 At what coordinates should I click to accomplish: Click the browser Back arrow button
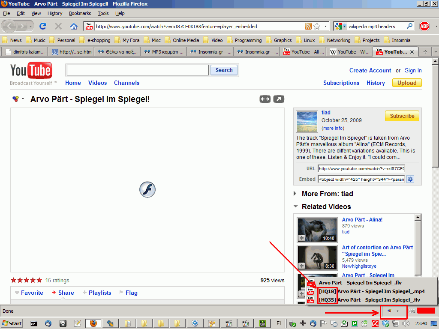point(9,26)
